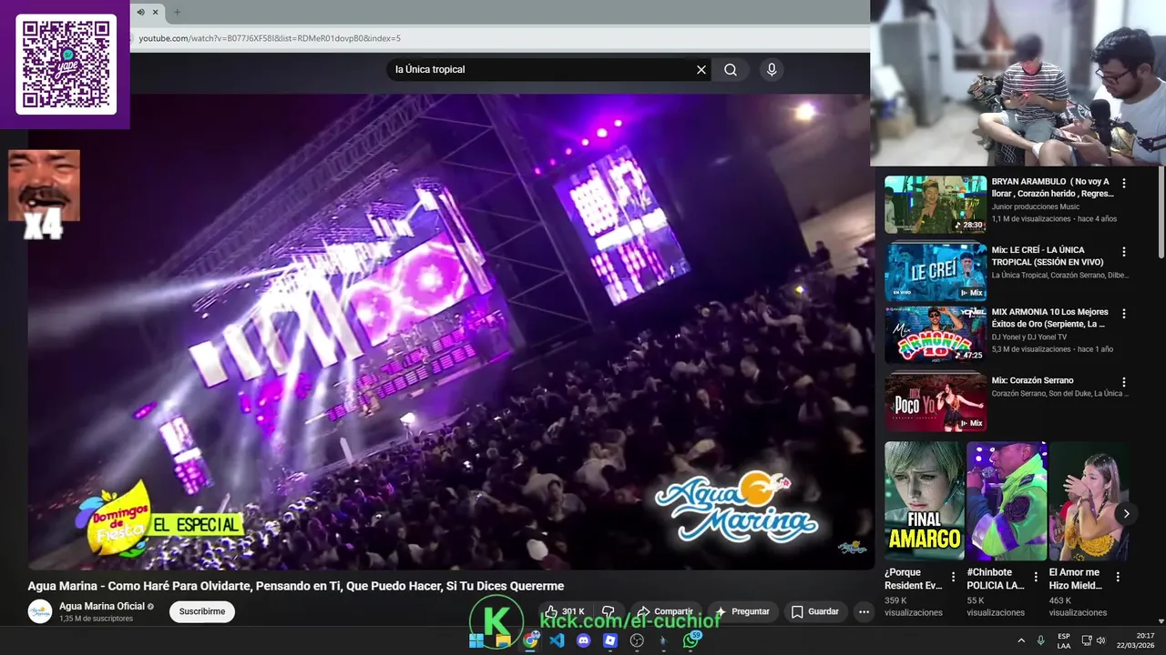Click the video player to pause playback
The image size is (1166, 655).
[451, 332]
